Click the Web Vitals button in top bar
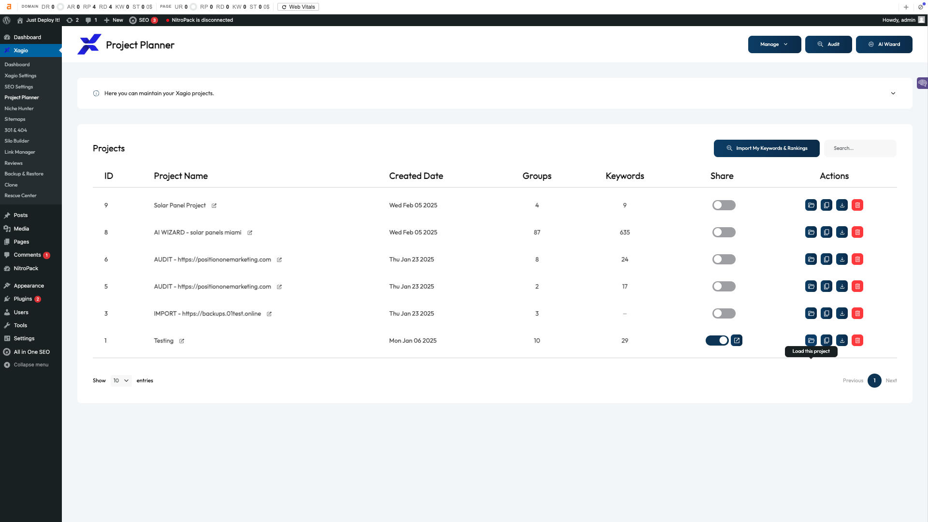Viewport: 928px width, 522px height. (x=298, y=7)
